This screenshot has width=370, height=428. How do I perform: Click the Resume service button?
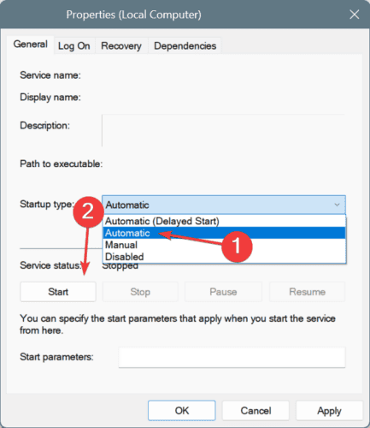[307, 292]
